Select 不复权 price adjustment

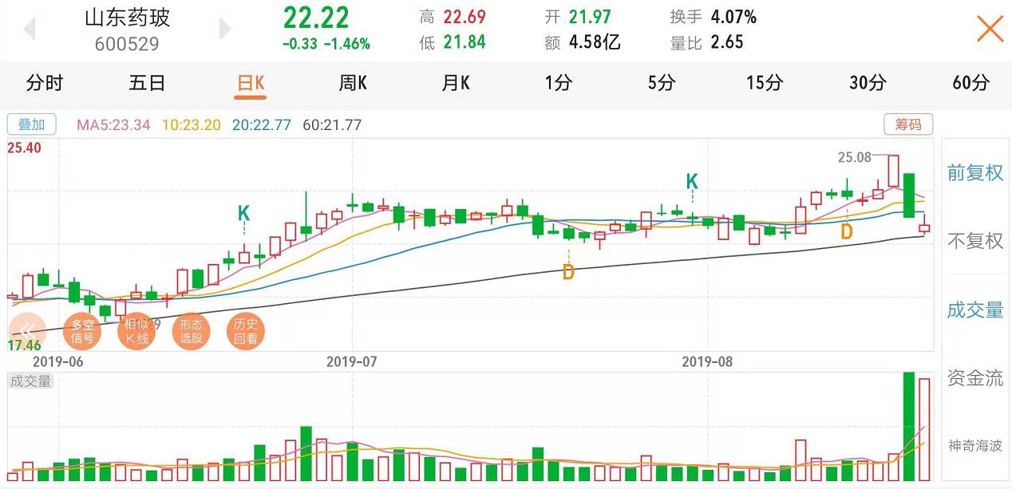click(975, 241)
